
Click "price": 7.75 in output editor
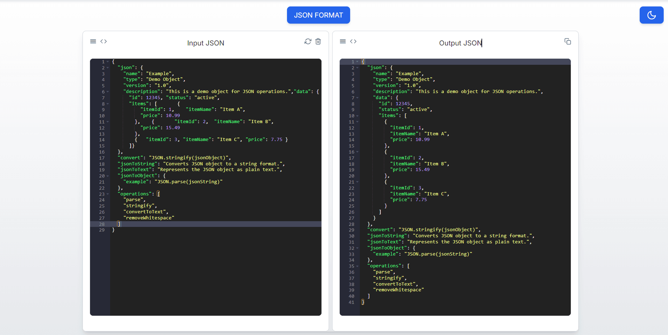click(x=409, y=200)
